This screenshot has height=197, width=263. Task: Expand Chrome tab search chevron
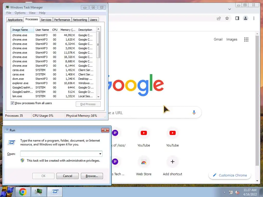pyautogui.click(x=230, y=9)
